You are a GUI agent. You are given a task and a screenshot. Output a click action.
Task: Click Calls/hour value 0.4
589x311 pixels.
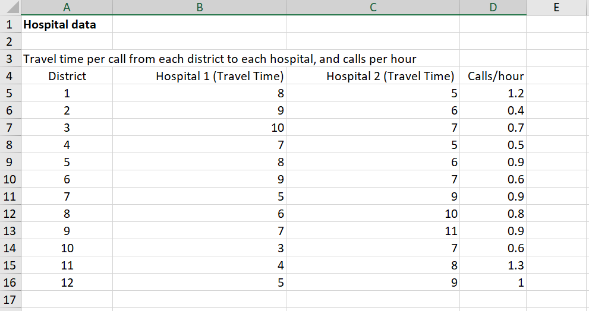click(493, 110)
